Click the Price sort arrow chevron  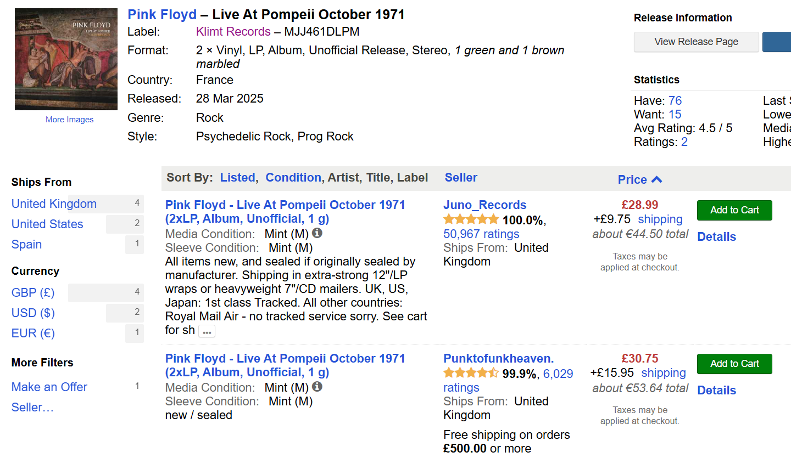click(x=656, y=179)
